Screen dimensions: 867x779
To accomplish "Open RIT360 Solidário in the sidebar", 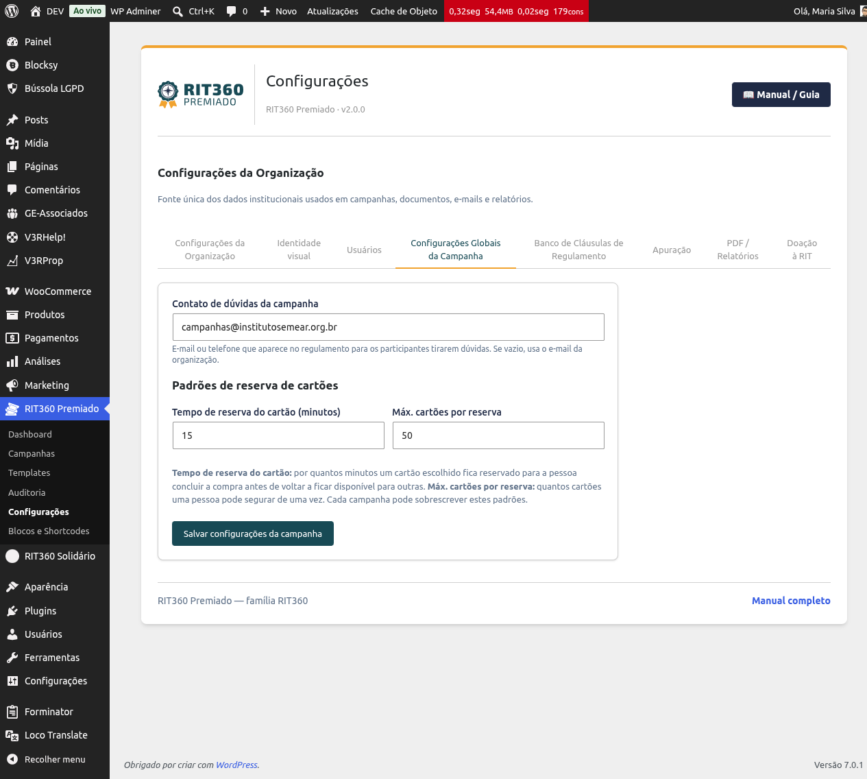I will [55, 556].
